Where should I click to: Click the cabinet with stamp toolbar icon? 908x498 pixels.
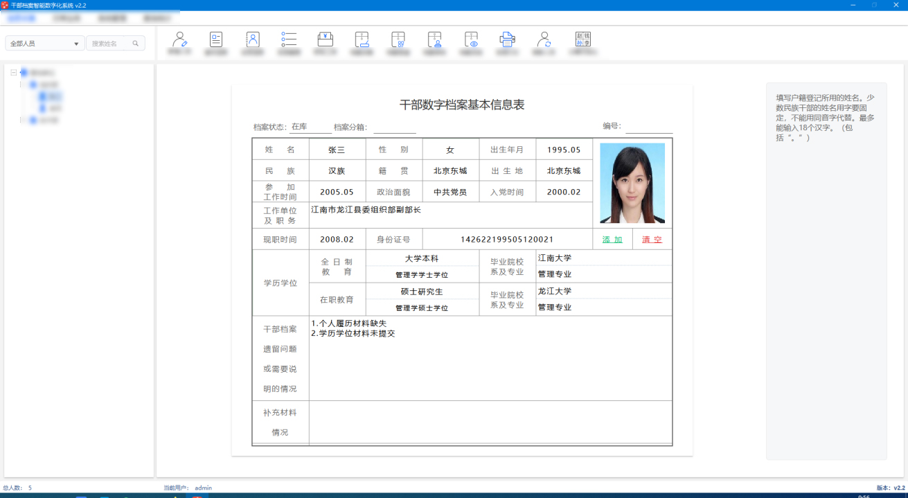(434, 40)
